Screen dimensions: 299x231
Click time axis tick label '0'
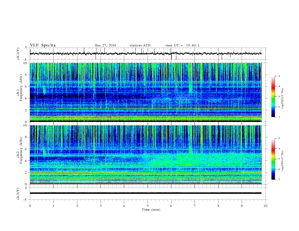30,206
